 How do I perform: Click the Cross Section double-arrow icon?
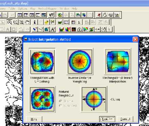click(x=97, y=29)
